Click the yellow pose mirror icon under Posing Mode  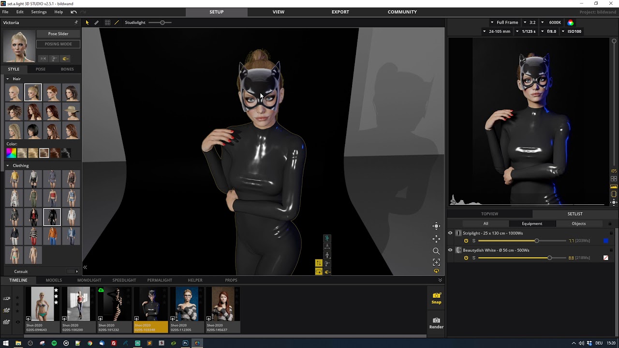point(65,58)
